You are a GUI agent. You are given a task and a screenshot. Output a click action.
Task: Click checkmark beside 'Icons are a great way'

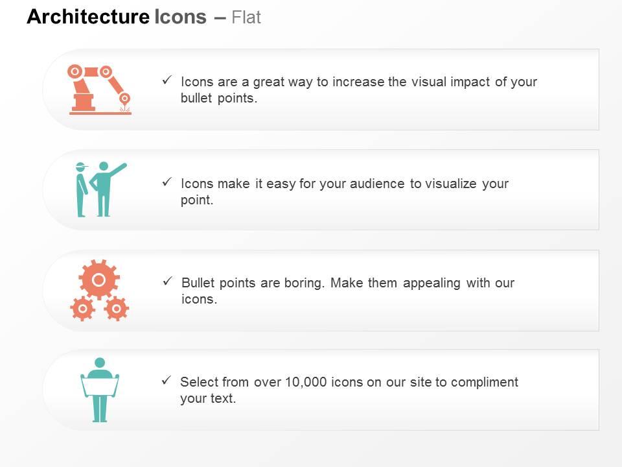tap(167, 80)
